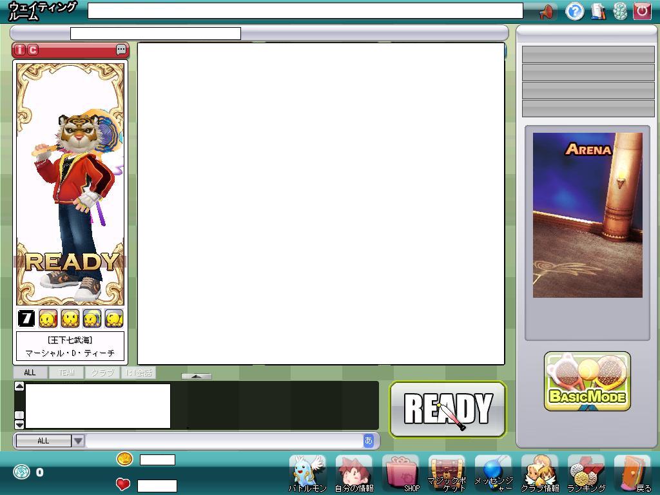Open the Ranking (ランキング) icon

click(586, 473)
